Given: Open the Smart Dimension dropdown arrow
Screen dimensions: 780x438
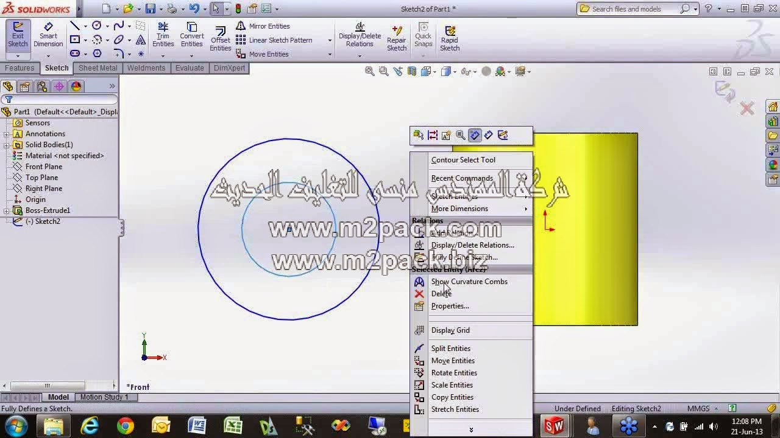Looking at the screenshot, I should click(48, 55).
